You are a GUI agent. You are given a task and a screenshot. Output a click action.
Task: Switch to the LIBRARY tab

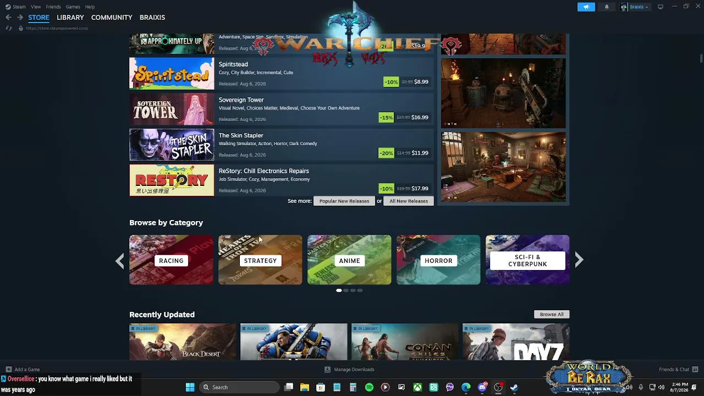coord(70,18)
